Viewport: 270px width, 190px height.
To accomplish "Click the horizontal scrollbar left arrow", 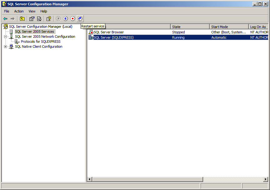I will 90,179.
